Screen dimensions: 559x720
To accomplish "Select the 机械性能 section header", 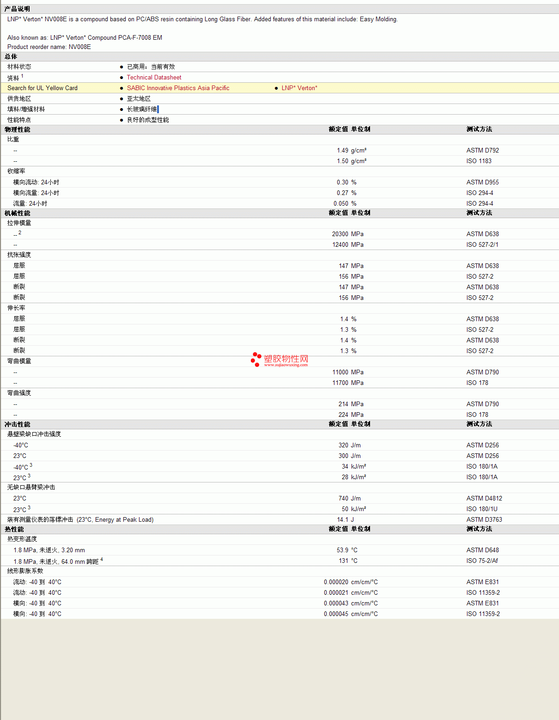I will pyautogui.click(x=18, y=213).
